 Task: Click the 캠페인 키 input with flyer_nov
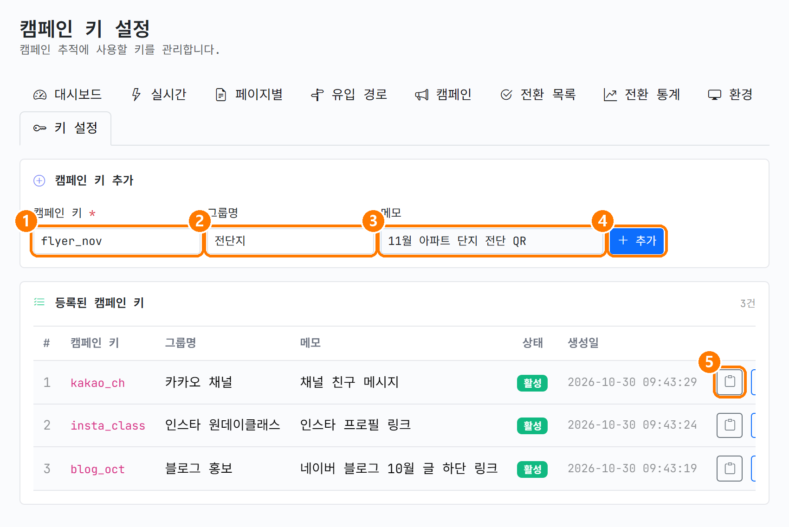point(117,241)
